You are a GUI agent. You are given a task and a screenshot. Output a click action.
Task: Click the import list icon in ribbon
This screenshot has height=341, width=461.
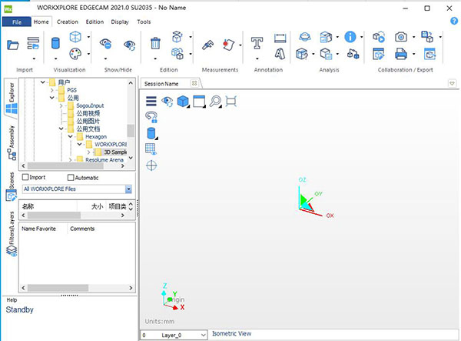tap(33, 43)
